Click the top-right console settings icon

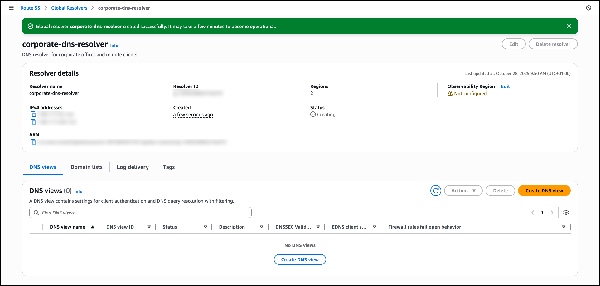pos(588,8)
